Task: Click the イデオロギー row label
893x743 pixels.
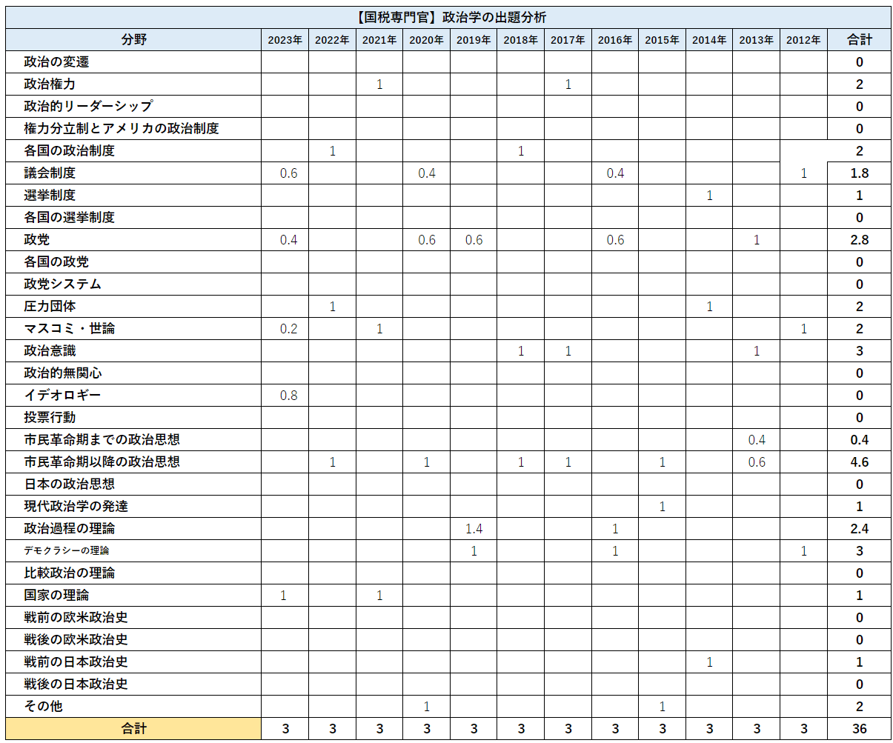Action: point(62,396)
